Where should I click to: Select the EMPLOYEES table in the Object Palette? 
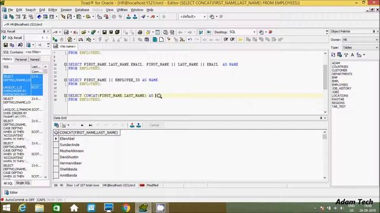(x=340, y=85)
